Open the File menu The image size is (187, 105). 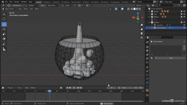click(x=6, y=2)
